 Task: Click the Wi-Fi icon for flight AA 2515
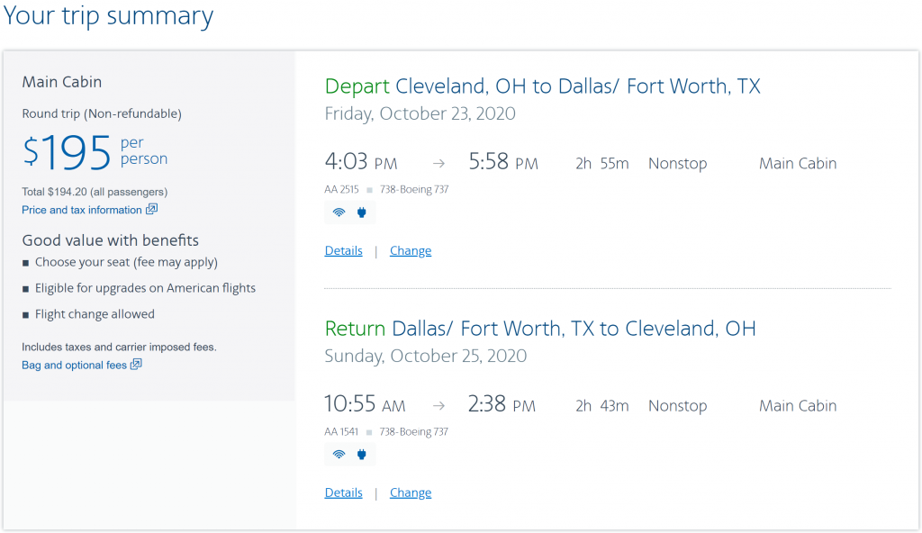pyautogui.click(x=339, y=212)
